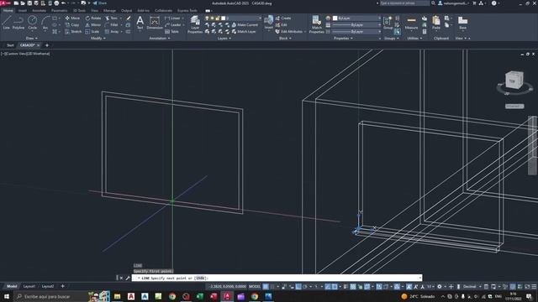
Task: Open the Annotate ribbon tab
Action: click(39, 11)
